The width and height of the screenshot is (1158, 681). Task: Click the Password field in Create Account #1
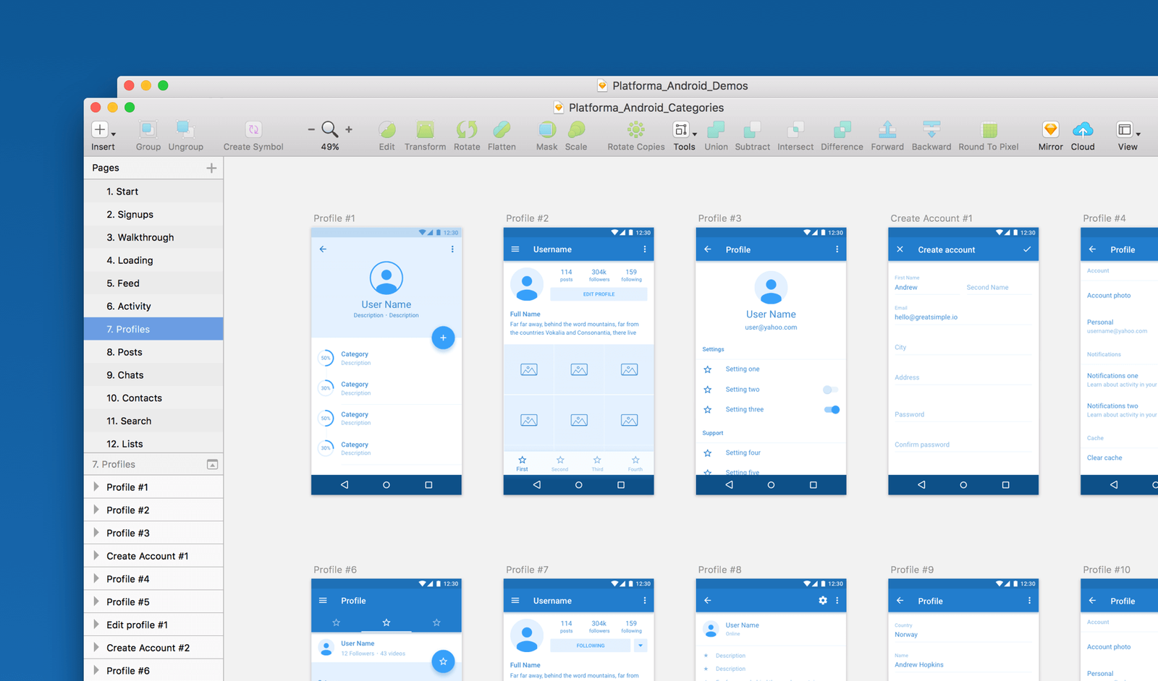[963, 416]
